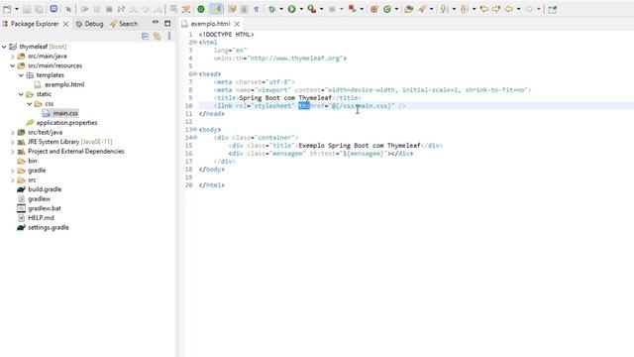634x357 pixels.
Task: Open the Run configurations dropdown arrow
Action: (301, 9)
